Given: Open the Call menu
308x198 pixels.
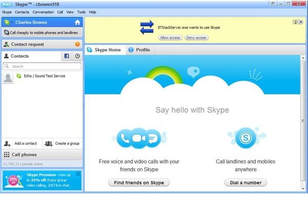Looking at the screenshot, I should [x=60, y=12].
